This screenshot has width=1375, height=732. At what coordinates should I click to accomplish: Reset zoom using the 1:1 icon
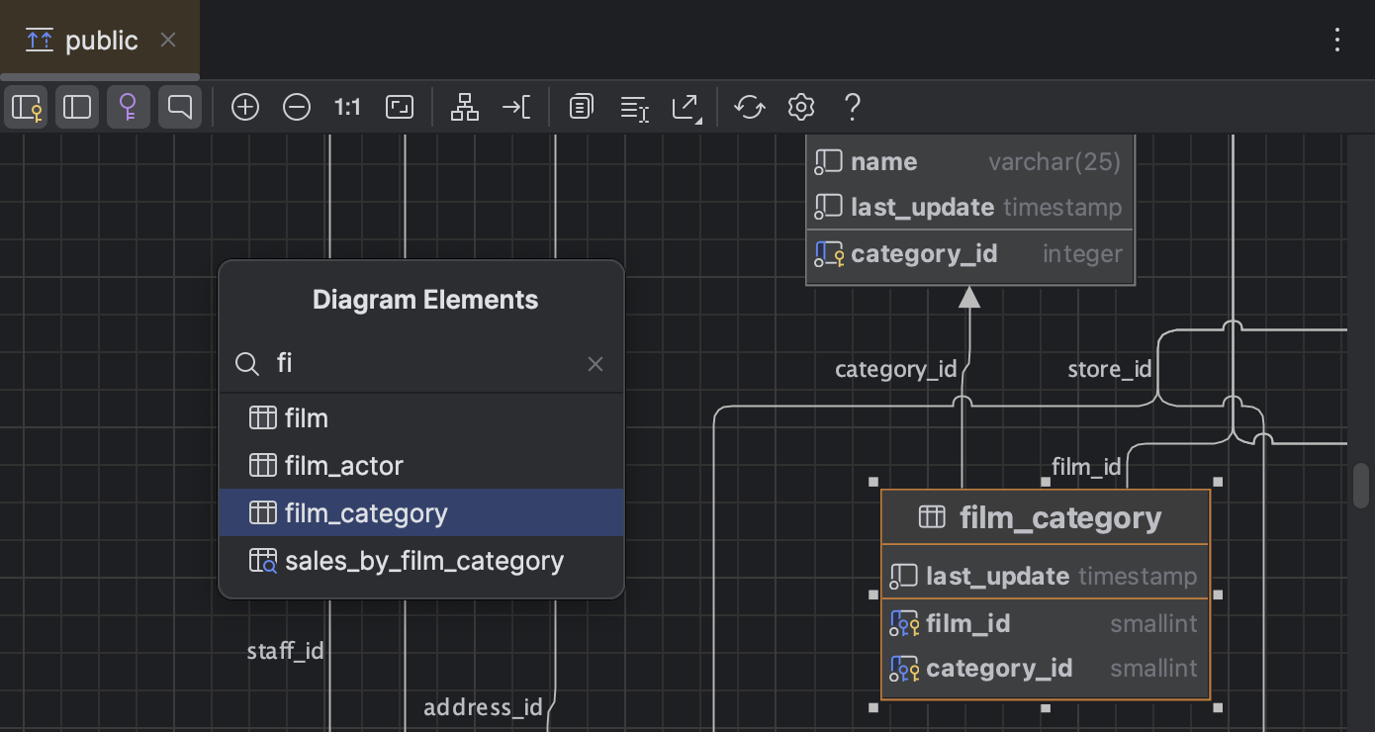(x=347, y=107)
